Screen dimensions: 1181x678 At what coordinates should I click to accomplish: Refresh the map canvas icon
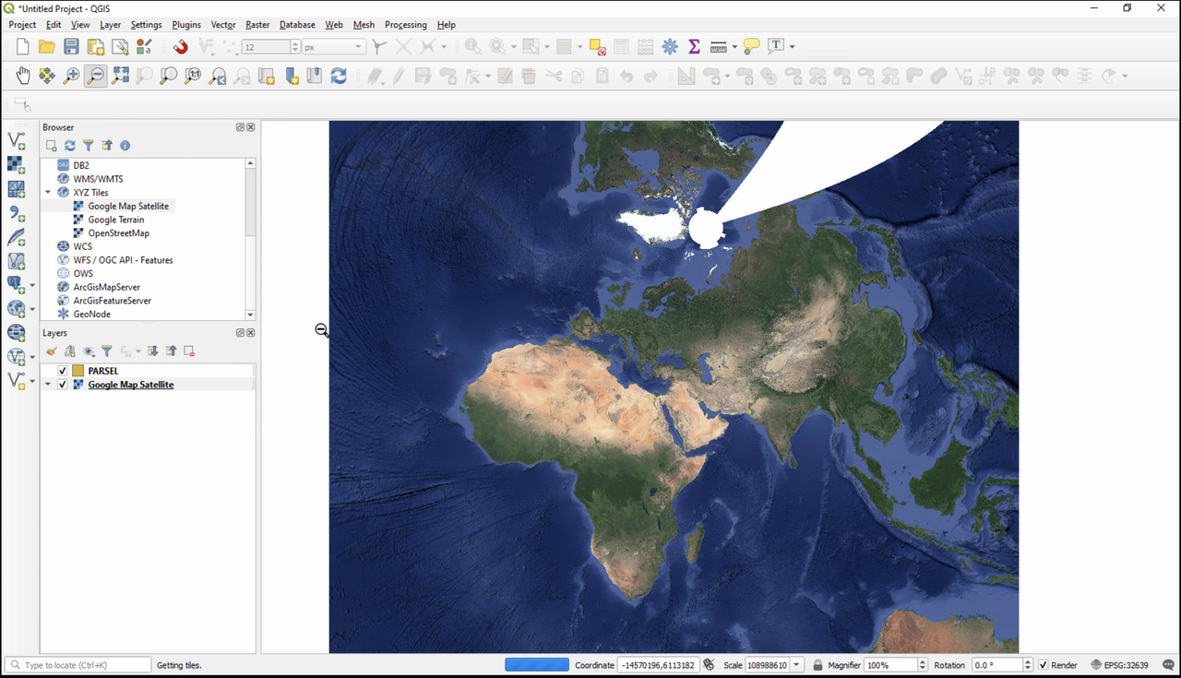tap(339, 76)
